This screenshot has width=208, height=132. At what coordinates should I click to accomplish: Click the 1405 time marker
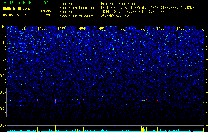[x=101, y=28]
